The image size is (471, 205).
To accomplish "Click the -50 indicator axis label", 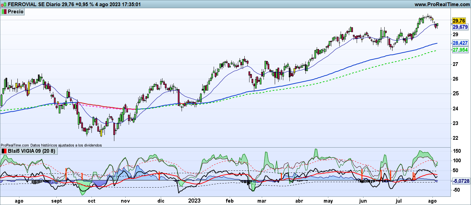I will click(x=456, y=190).
